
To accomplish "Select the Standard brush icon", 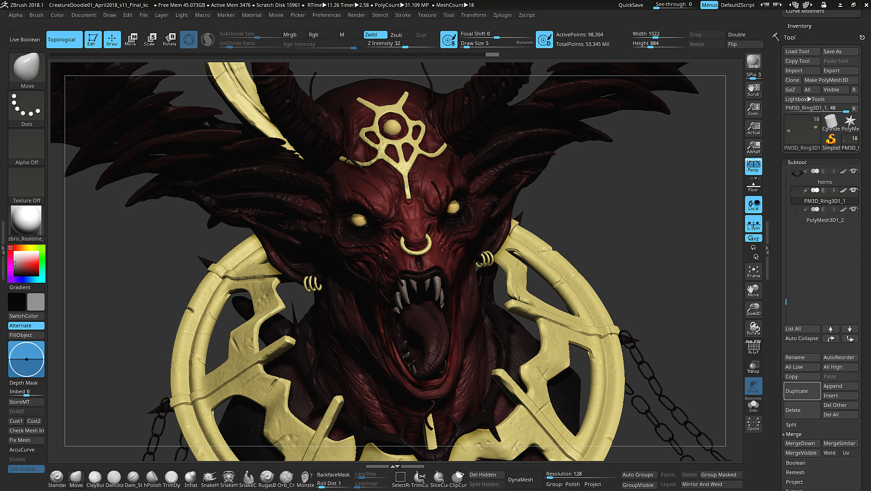I will [57, 480].
